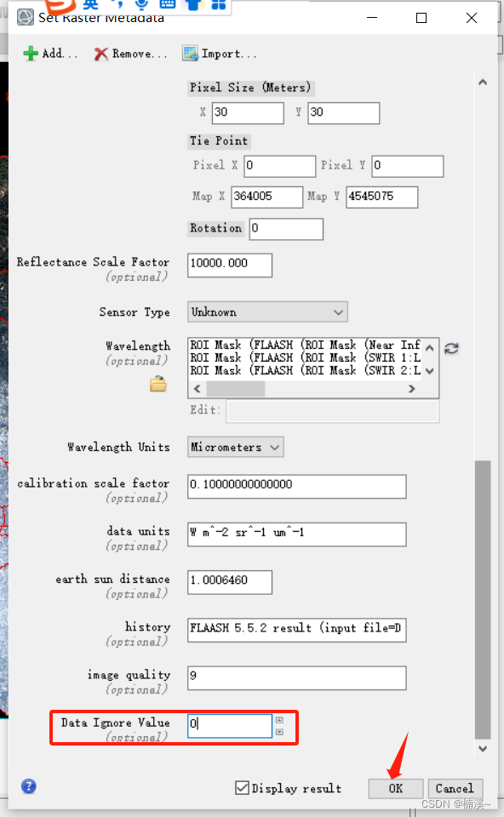Select the Near Inf wavelength list row
The height and width of the screenshot is (817, 504).
305,345
